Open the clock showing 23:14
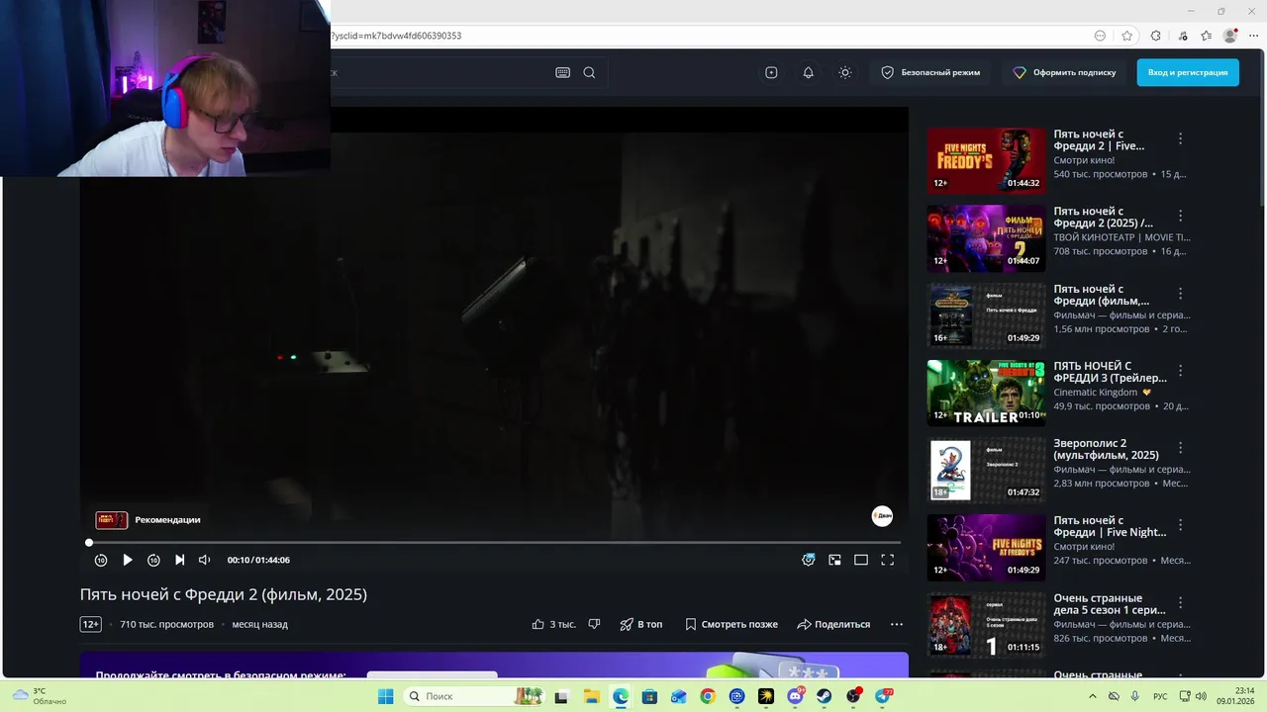Screen dimensions: 1267x712 click(x=1236, y=696)
